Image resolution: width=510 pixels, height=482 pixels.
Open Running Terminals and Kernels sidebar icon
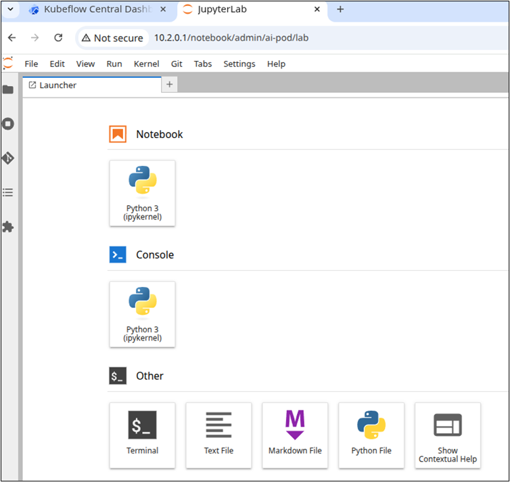8,124
